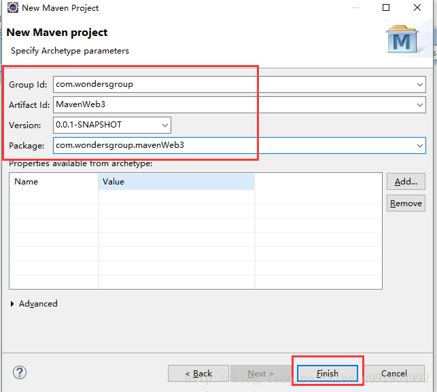
Task: Open the Group Id dropdown arrow
Action: tap(420, 84)
